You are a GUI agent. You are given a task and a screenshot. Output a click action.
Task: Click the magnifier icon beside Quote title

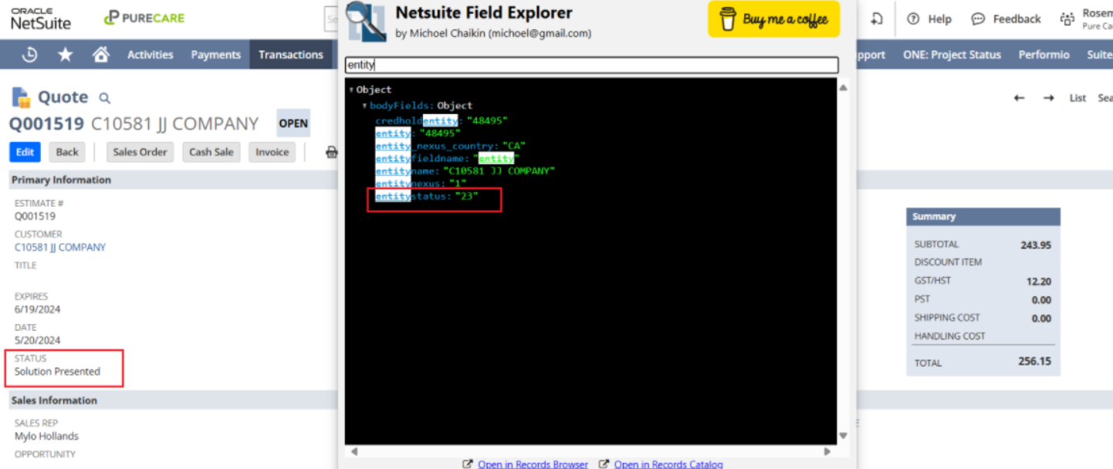pyautogui.click(x=105, y=98)
